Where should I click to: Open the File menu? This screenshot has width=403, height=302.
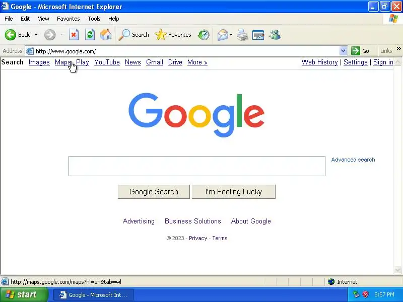coord(9,19)
